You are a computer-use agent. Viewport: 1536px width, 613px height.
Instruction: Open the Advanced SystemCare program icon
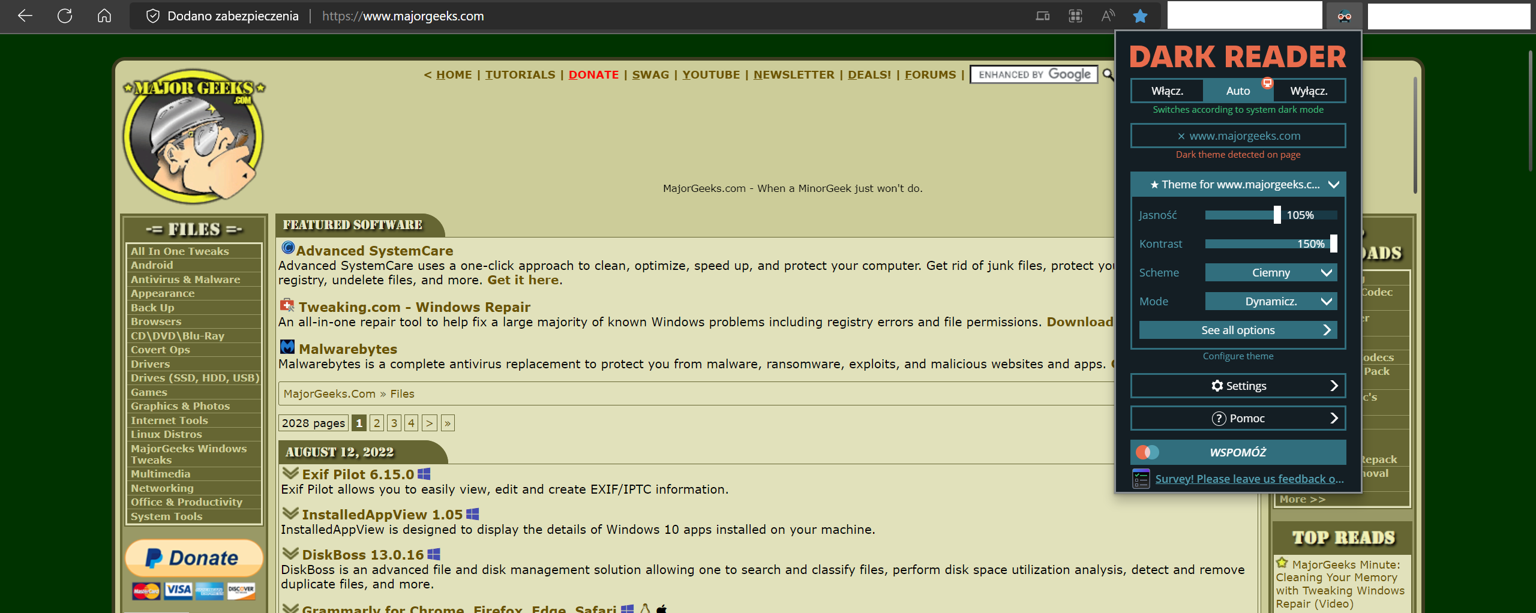coord(287,248)
